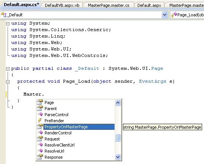Click the property icon next to Request

40,139
